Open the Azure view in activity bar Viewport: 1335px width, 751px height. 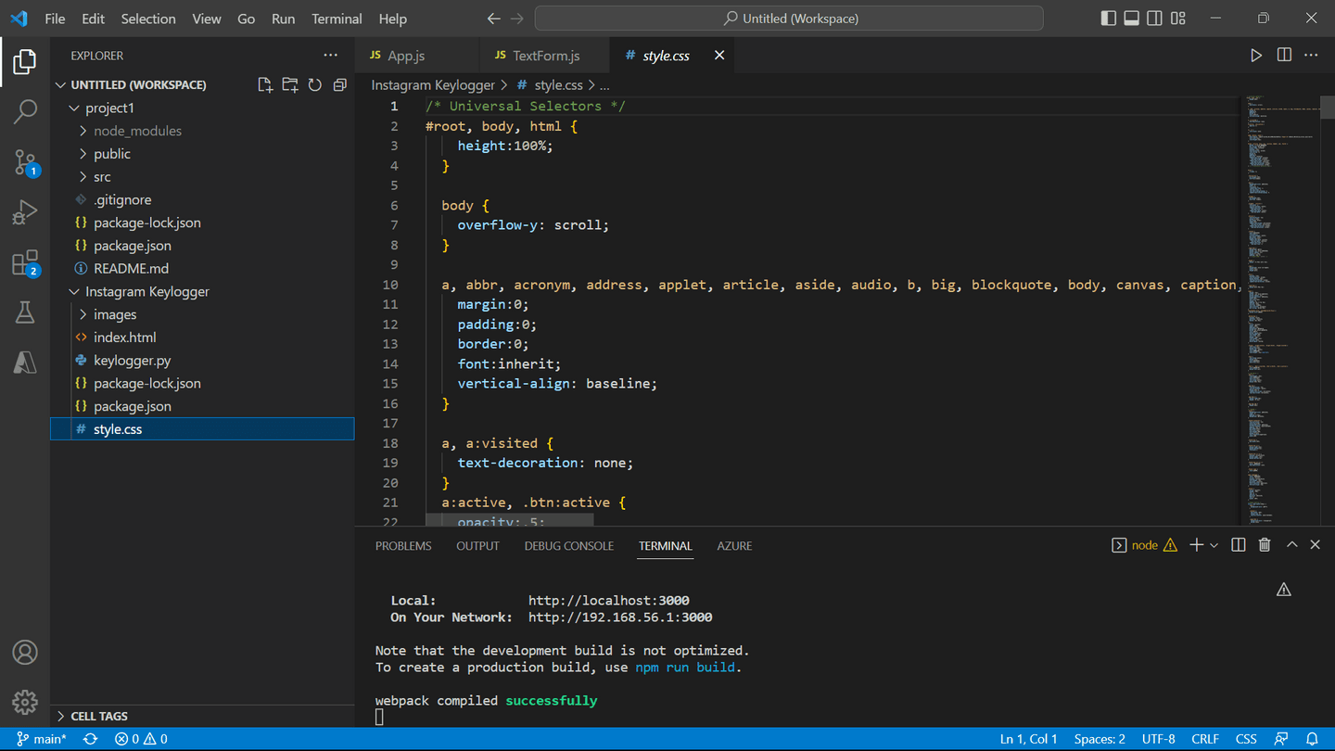[x=25, y=363]
